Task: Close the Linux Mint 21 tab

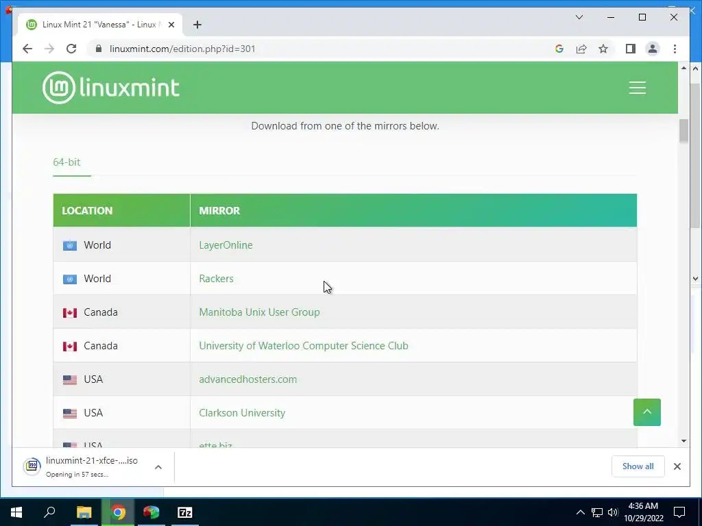Action: click(x=171, y=25)
